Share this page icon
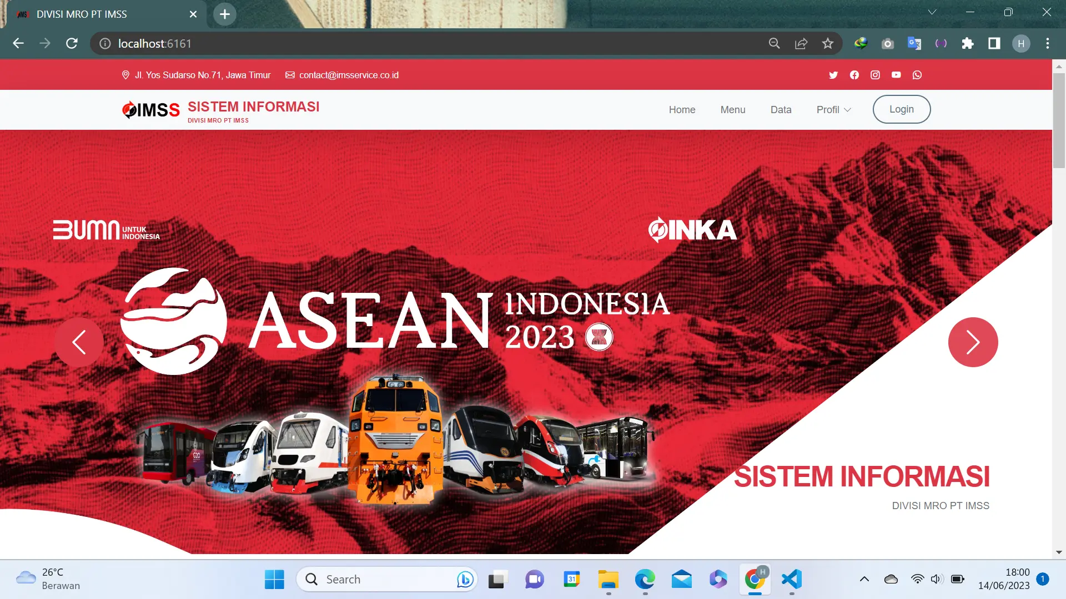 click(x=801, y=43)
